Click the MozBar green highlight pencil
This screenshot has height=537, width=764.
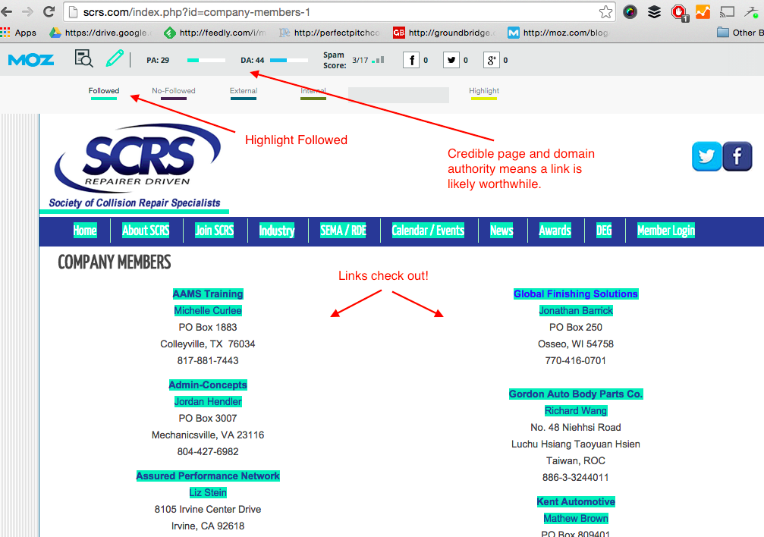(x=115, y=58)
